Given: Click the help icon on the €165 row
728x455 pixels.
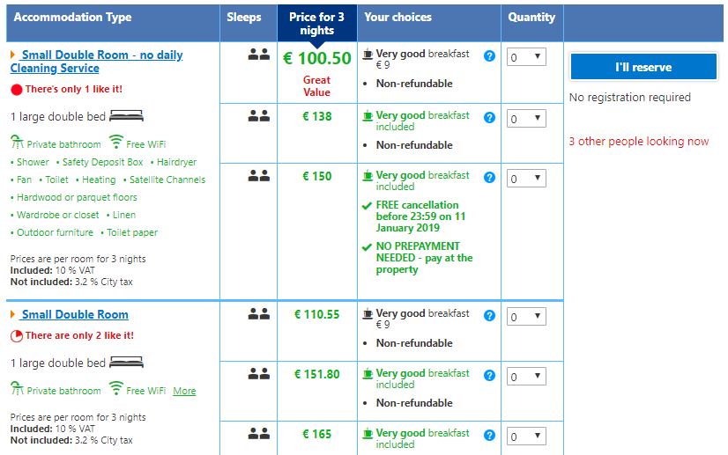Looking at the screenshot, I should [490, 436].
